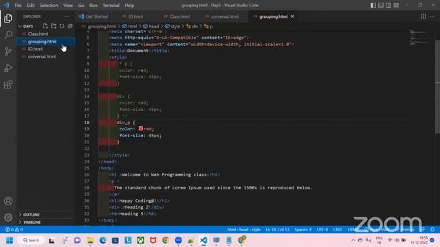The image size is (440, 247).
Task: Open the Go menu
Action: click(81, 5)
